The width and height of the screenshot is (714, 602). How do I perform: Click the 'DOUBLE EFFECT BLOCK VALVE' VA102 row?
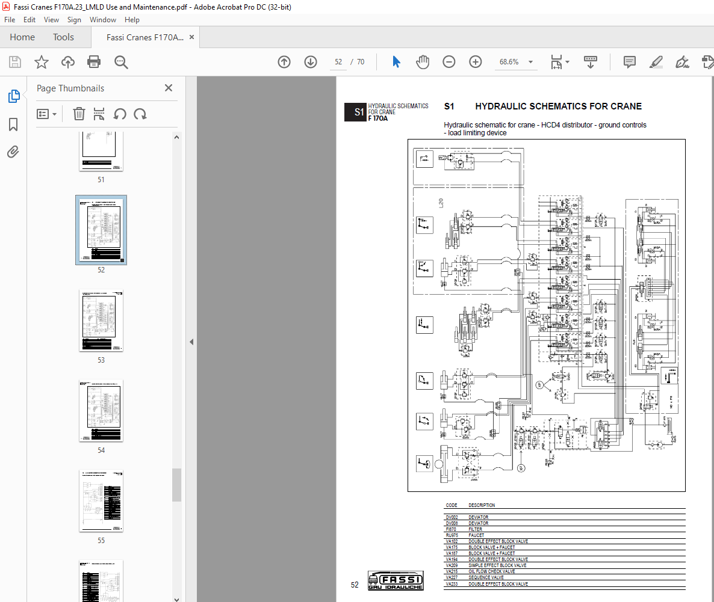[x=565, y=541]
